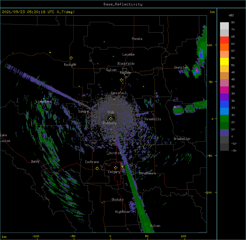Click the yellow diamond marker below Cochrane
This screenshot has height=240, width=246.
pyautogui.click(x=97, y=168)
